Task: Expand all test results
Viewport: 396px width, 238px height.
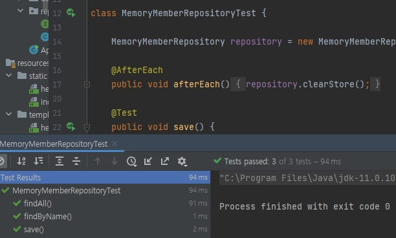Action: coord(60,161)
